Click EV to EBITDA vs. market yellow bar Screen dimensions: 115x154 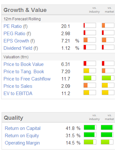coord(108,93)
